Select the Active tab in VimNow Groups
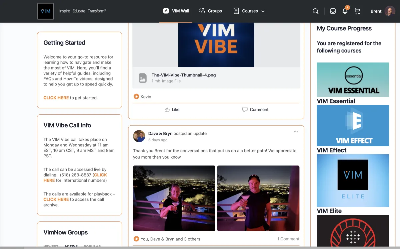Image resolution: width=400 pixels, height=249 pixels. pyautogui.click(x=71, y=246)
